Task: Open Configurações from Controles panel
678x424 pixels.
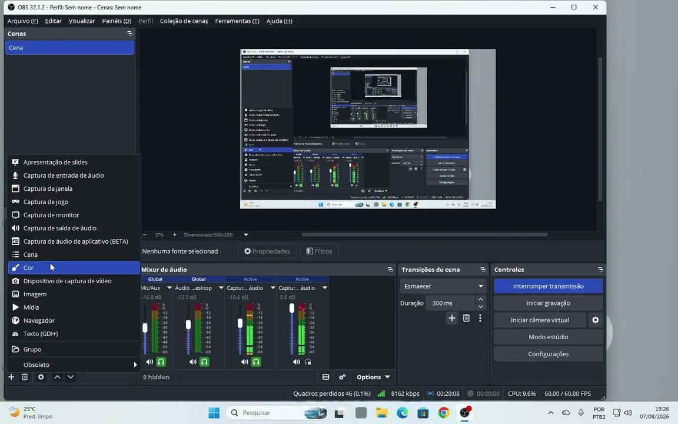Action: click(549, 354)
